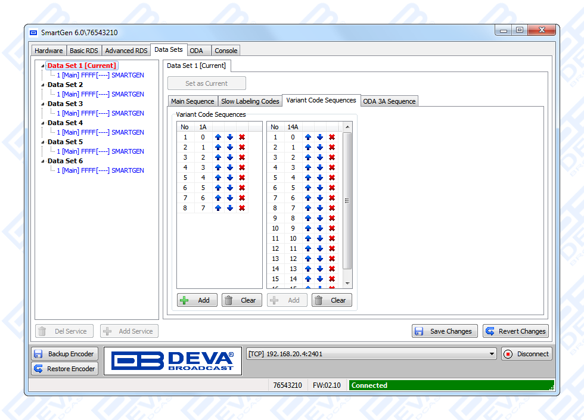The height and width of the screenshot is (420, 584).
Task: Click move-up arrow for 1A row 3
Action: click(x=218, y=157)
